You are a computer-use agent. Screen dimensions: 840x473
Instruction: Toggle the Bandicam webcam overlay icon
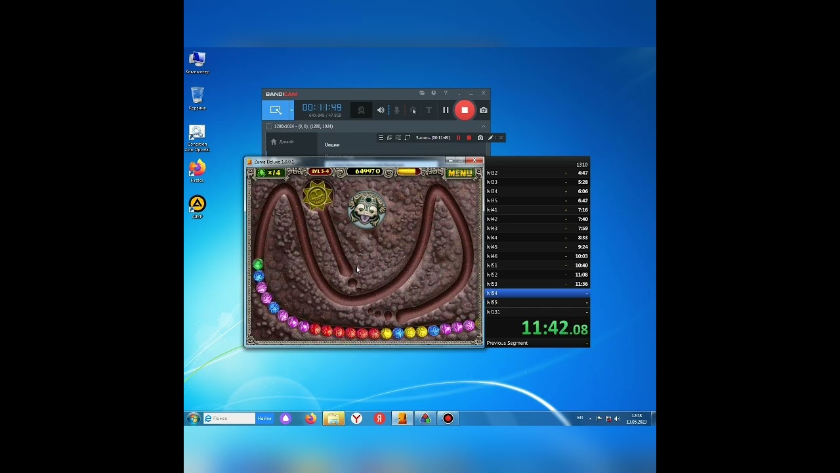pos(361,110)
